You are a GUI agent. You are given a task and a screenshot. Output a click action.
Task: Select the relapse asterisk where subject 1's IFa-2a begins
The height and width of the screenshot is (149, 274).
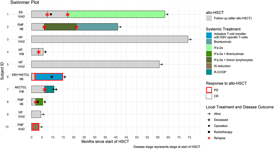(68, 15)
